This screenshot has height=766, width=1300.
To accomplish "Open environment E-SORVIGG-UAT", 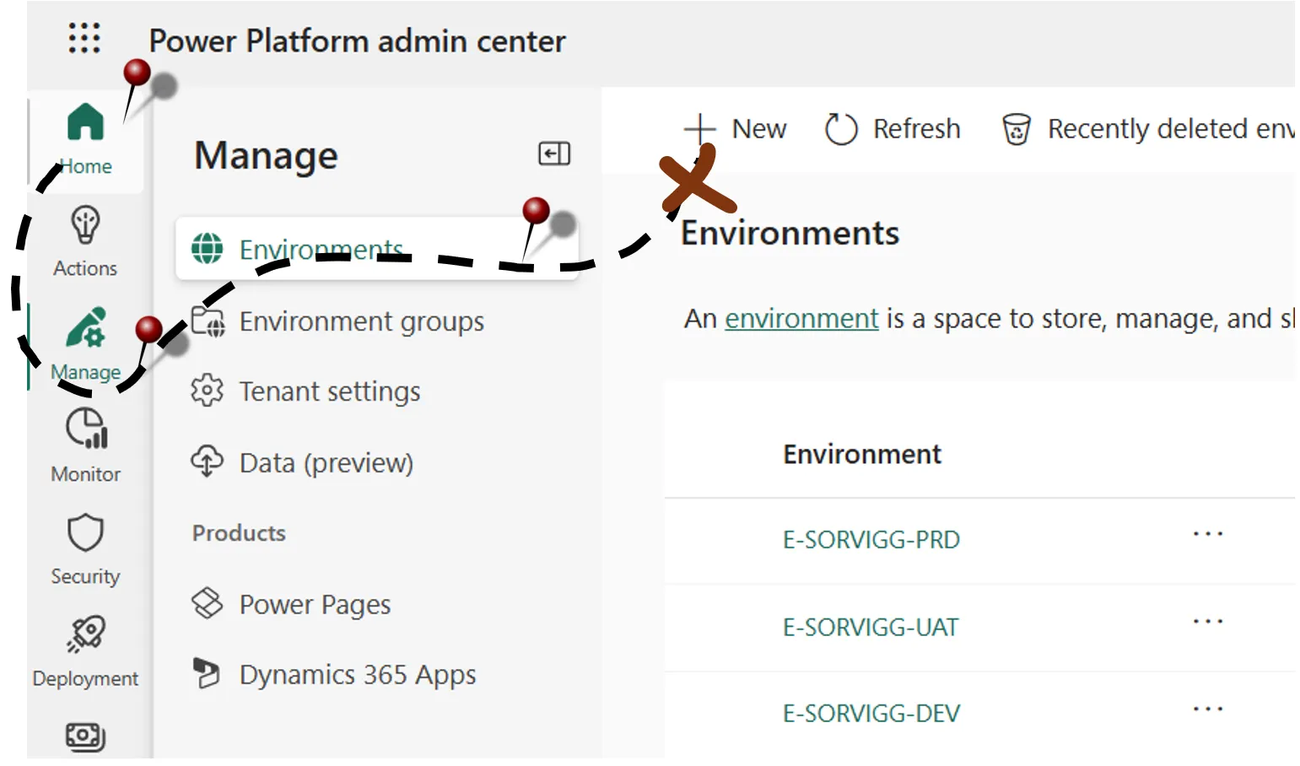I will click(871, 628).
